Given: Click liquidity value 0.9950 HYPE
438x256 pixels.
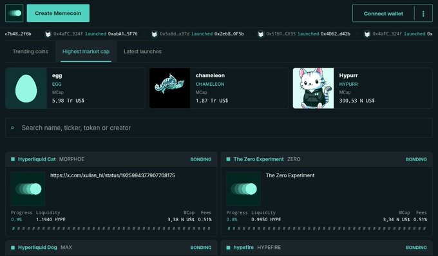Looking at the screenshot, I should [266, 220].
